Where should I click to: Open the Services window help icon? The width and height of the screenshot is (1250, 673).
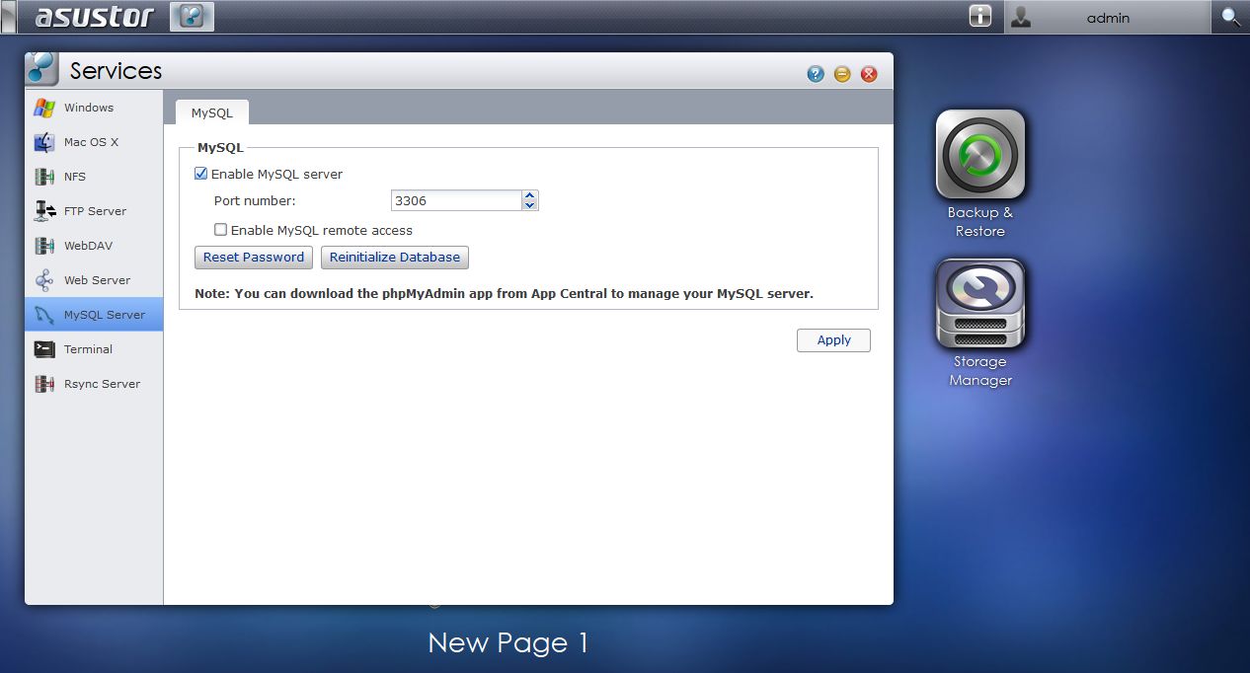click(x=816, y=74)
